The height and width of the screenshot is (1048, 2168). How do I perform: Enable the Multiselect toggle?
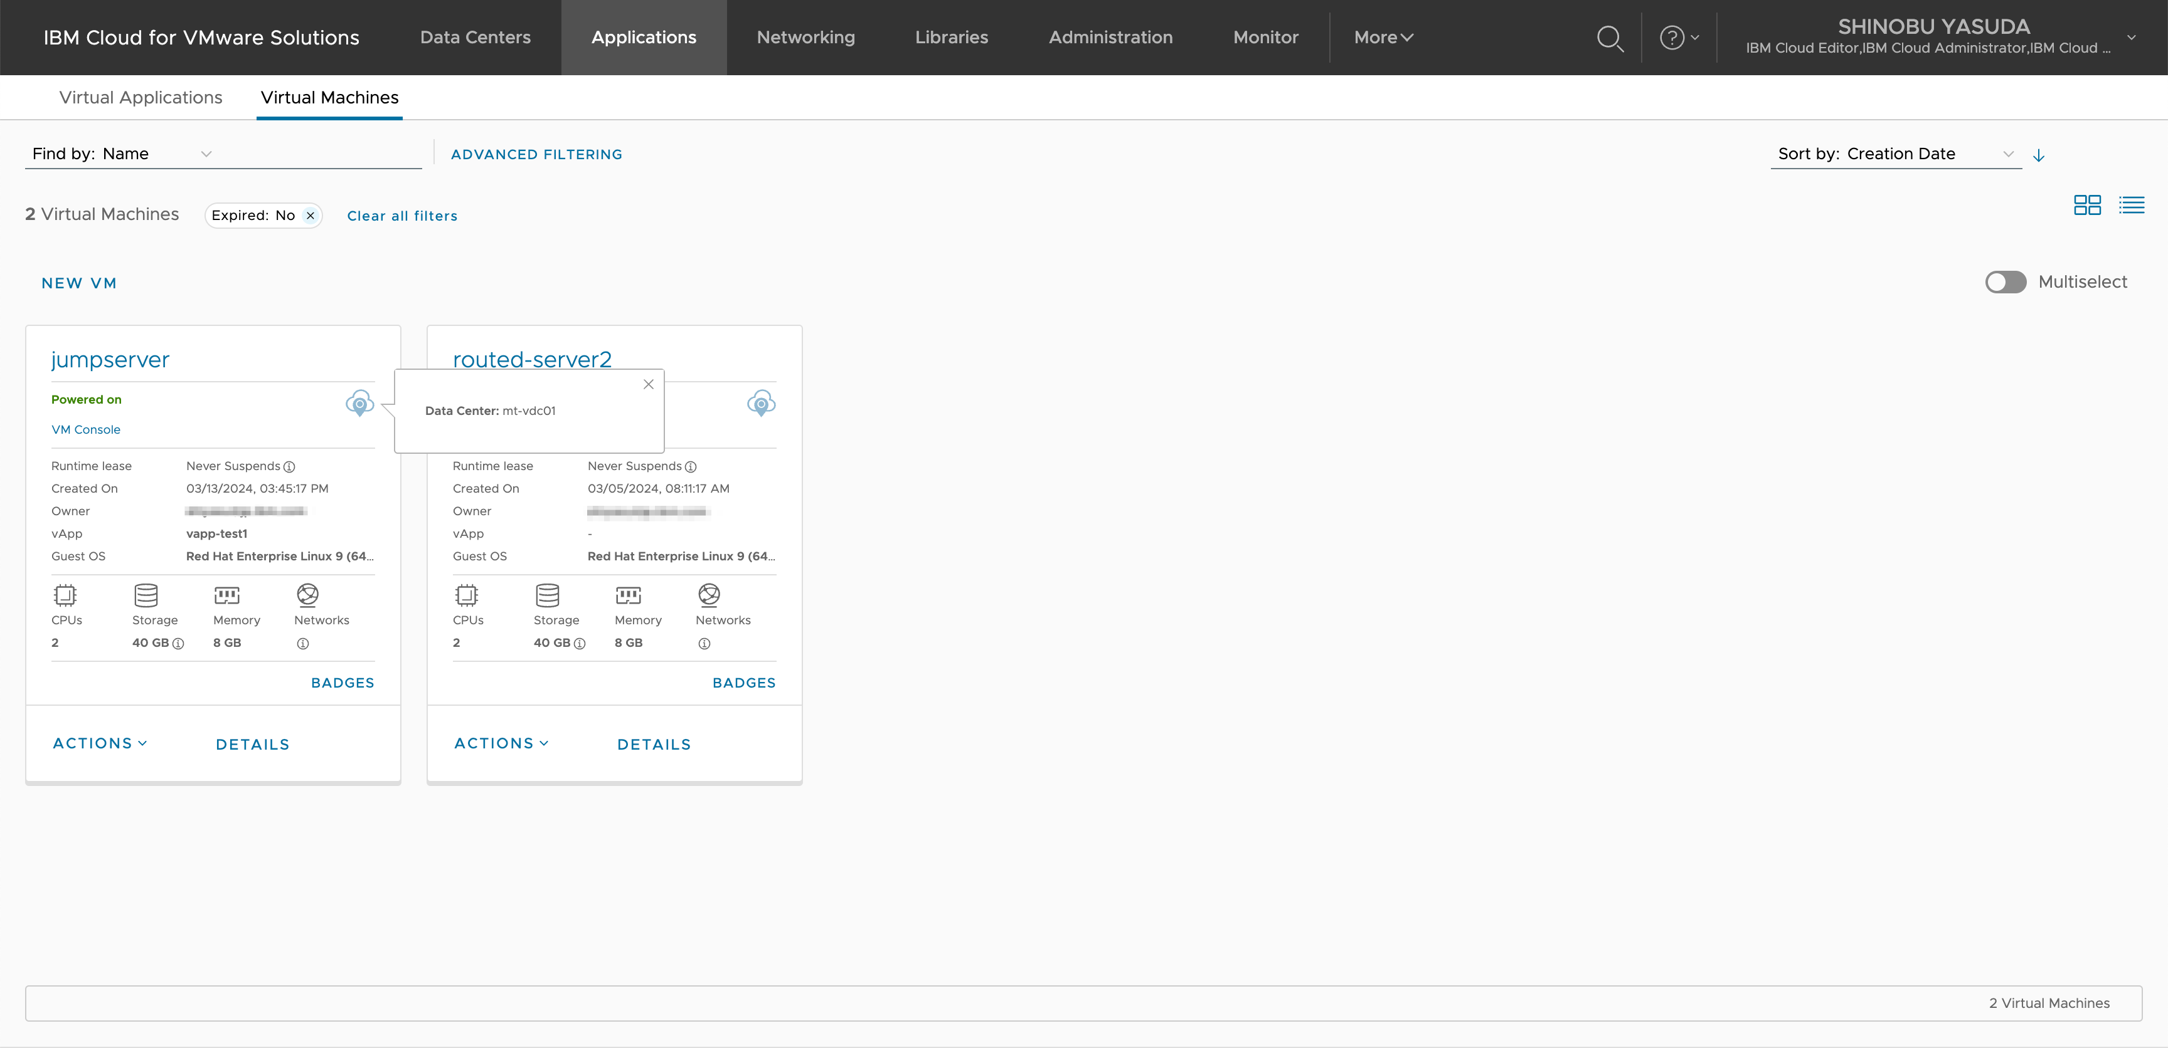tap(2005, 283)
